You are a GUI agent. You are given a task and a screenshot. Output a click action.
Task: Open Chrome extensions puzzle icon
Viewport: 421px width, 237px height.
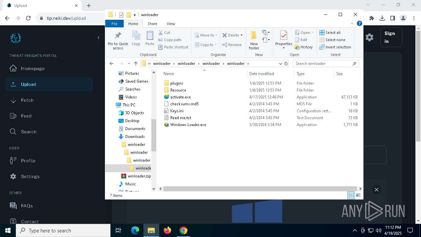click(x=372, y=18)
